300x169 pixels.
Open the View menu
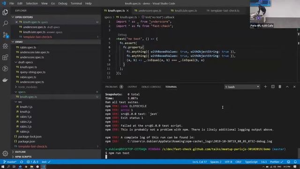pyautogui.click(x=44, y=3)
